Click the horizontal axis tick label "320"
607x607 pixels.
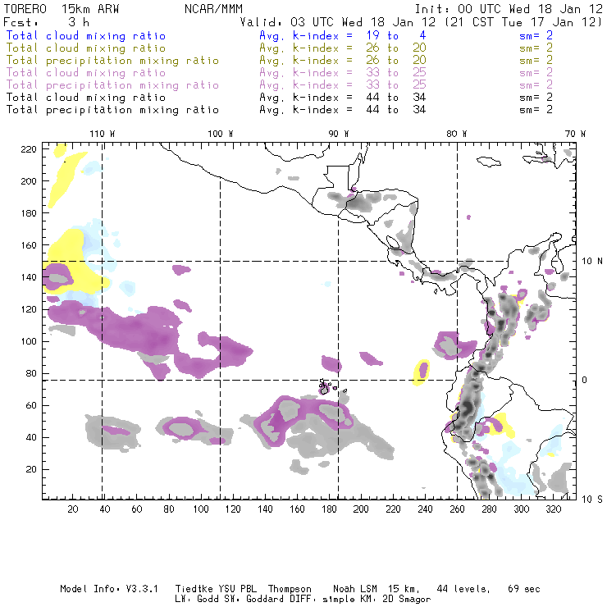tap(553, 509)
